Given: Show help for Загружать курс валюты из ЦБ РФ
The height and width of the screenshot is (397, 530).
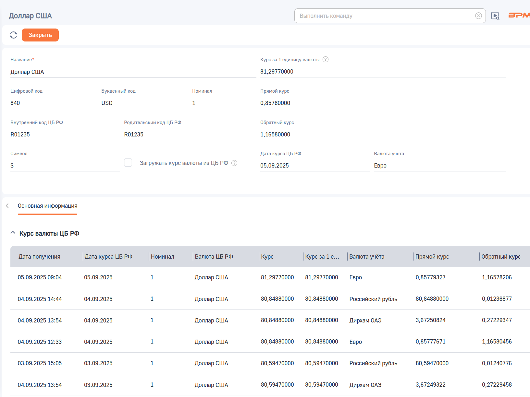Looking at the screenshot, I should pos(234,163).
